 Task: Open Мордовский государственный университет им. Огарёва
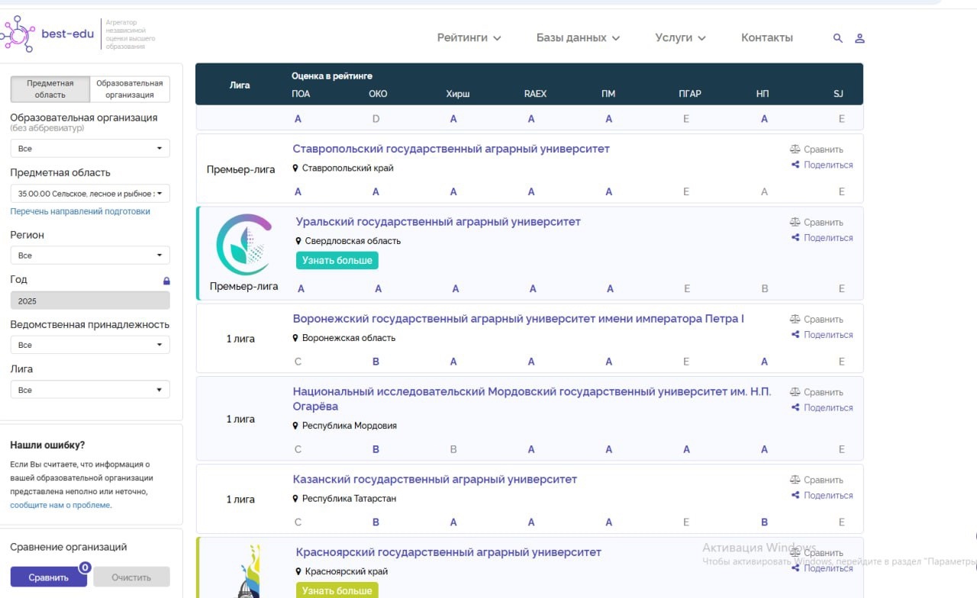pyautogui.click(x=532, y=399)
